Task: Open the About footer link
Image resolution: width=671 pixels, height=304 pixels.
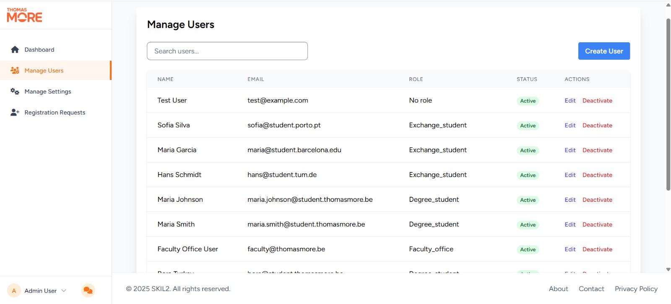Action: click(x=558, y=289)
